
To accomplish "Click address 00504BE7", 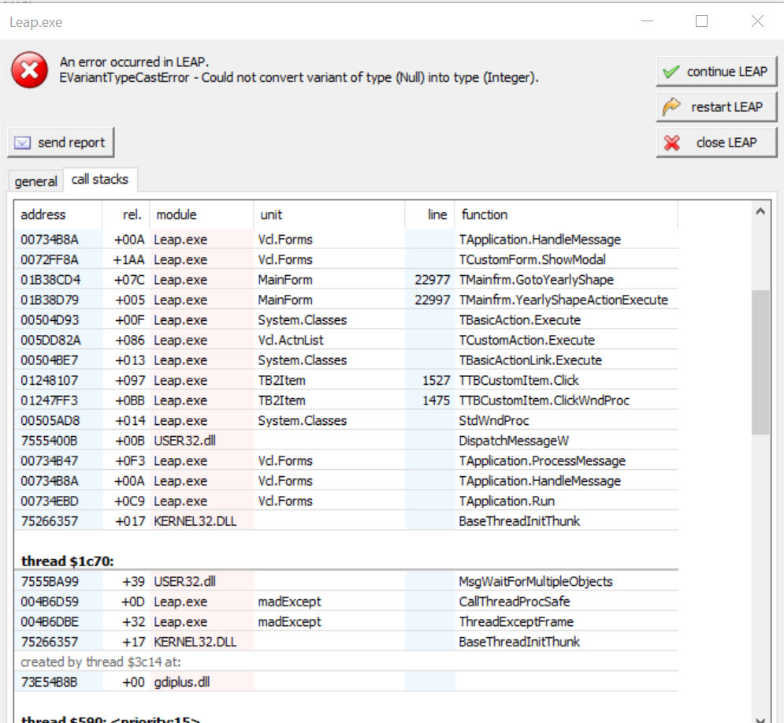I will click(50, 360).
